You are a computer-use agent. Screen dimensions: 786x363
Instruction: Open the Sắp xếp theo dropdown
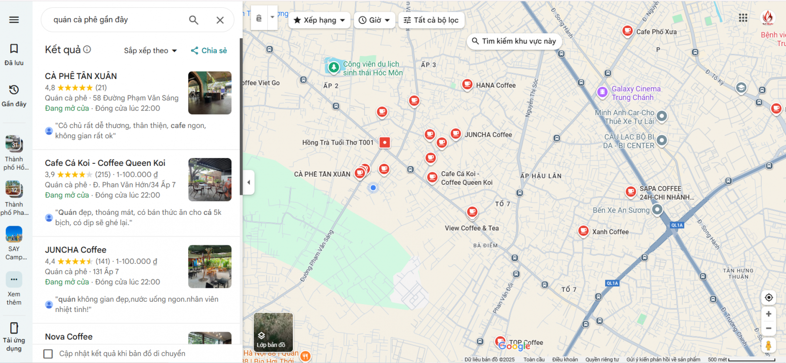[150, 51]
